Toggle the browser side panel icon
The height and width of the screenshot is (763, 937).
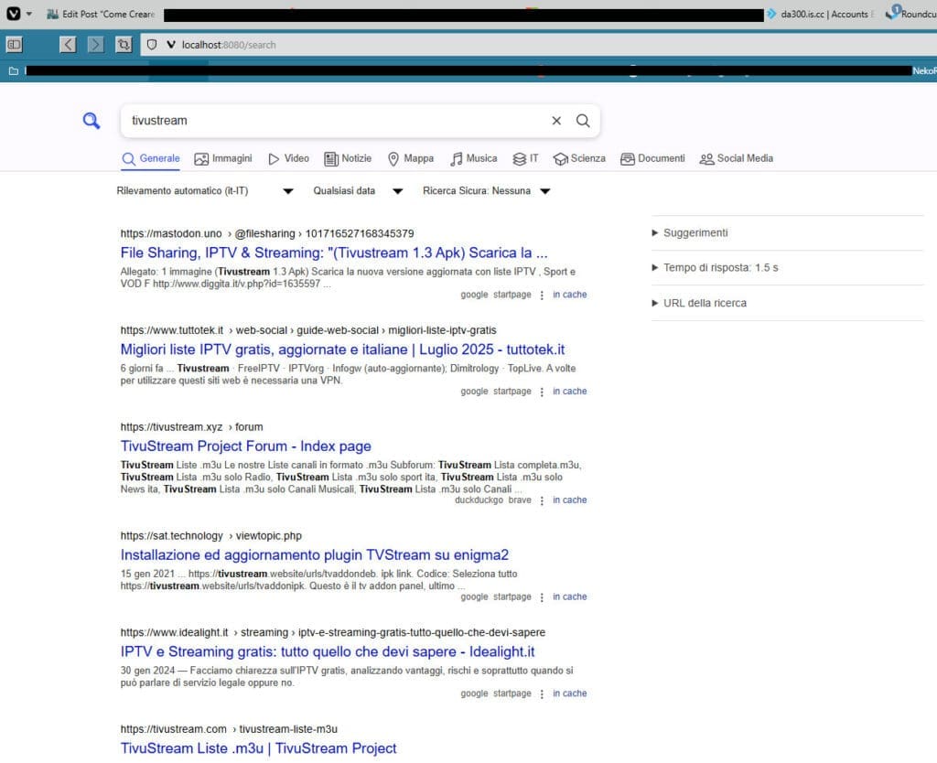[x=14, y=44]
